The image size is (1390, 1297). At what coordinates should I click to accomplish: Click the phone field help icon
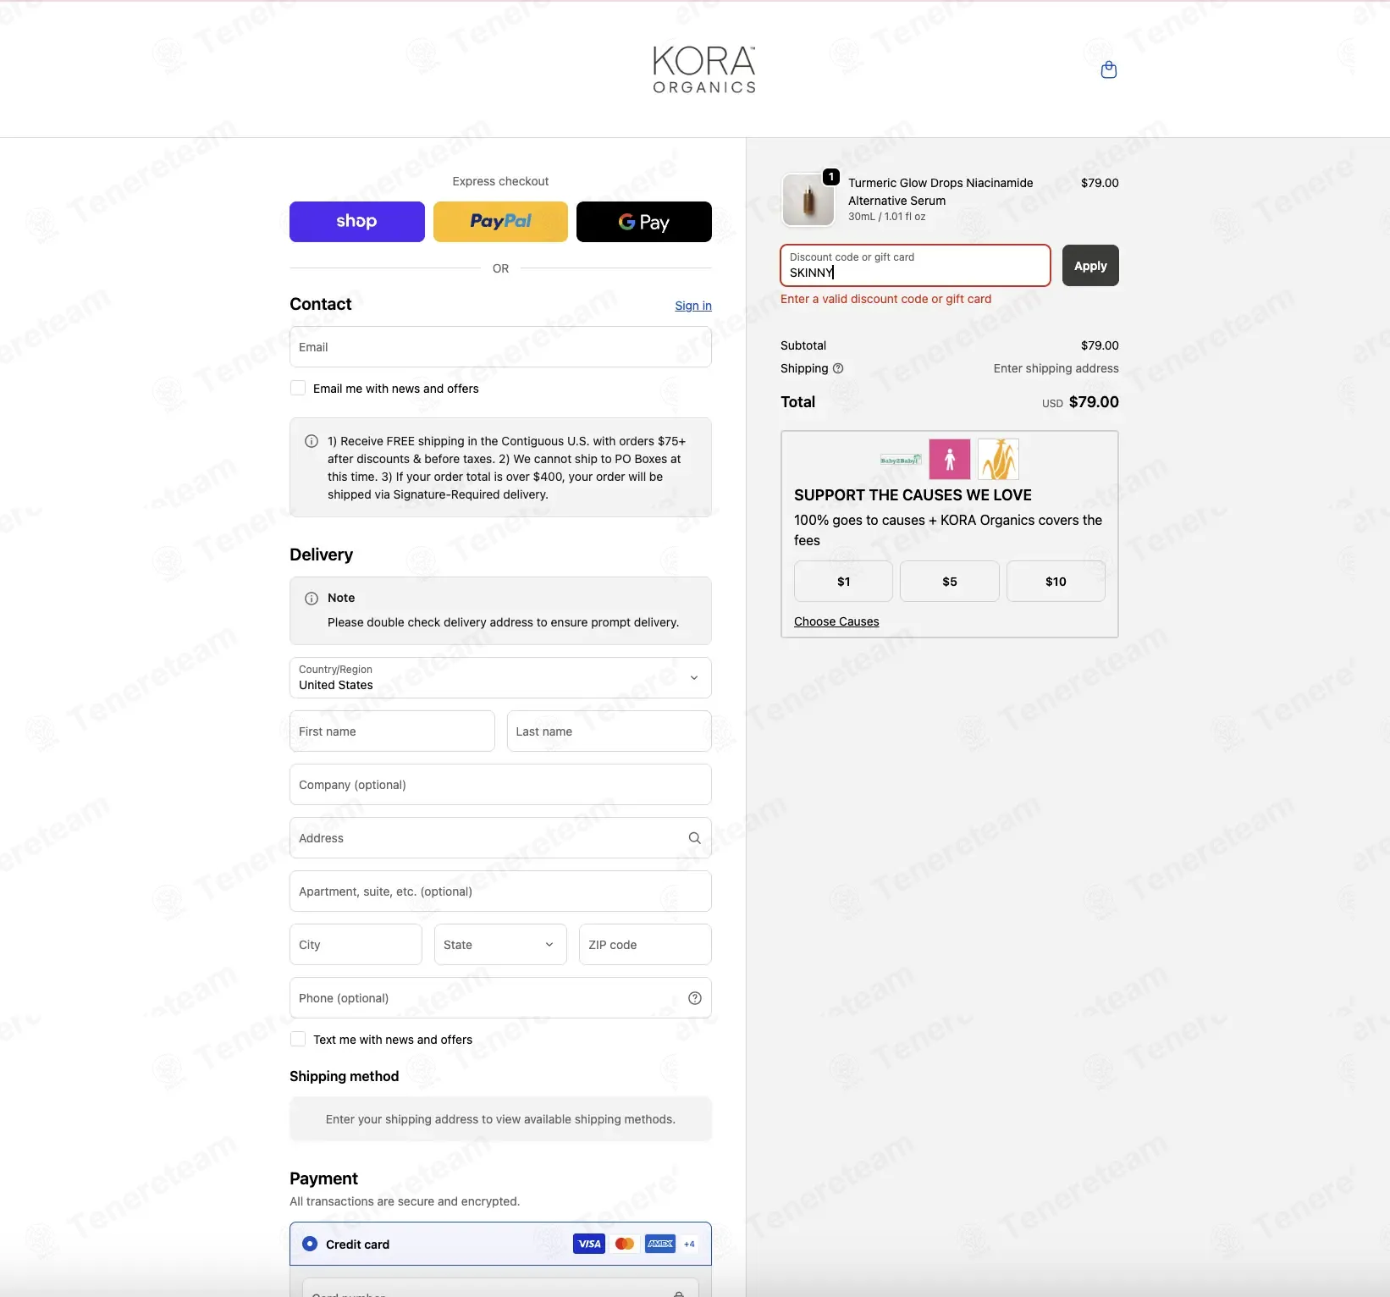pos(695,998)
